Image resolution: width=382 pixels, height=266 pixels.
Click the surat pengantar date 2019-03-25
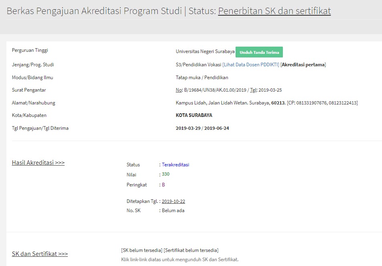pyautogui.click(x=270, y=90)
